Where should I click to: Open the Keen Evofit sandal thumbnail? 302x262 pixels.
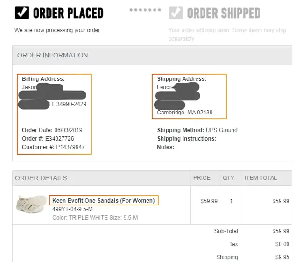tap(31, 204)
